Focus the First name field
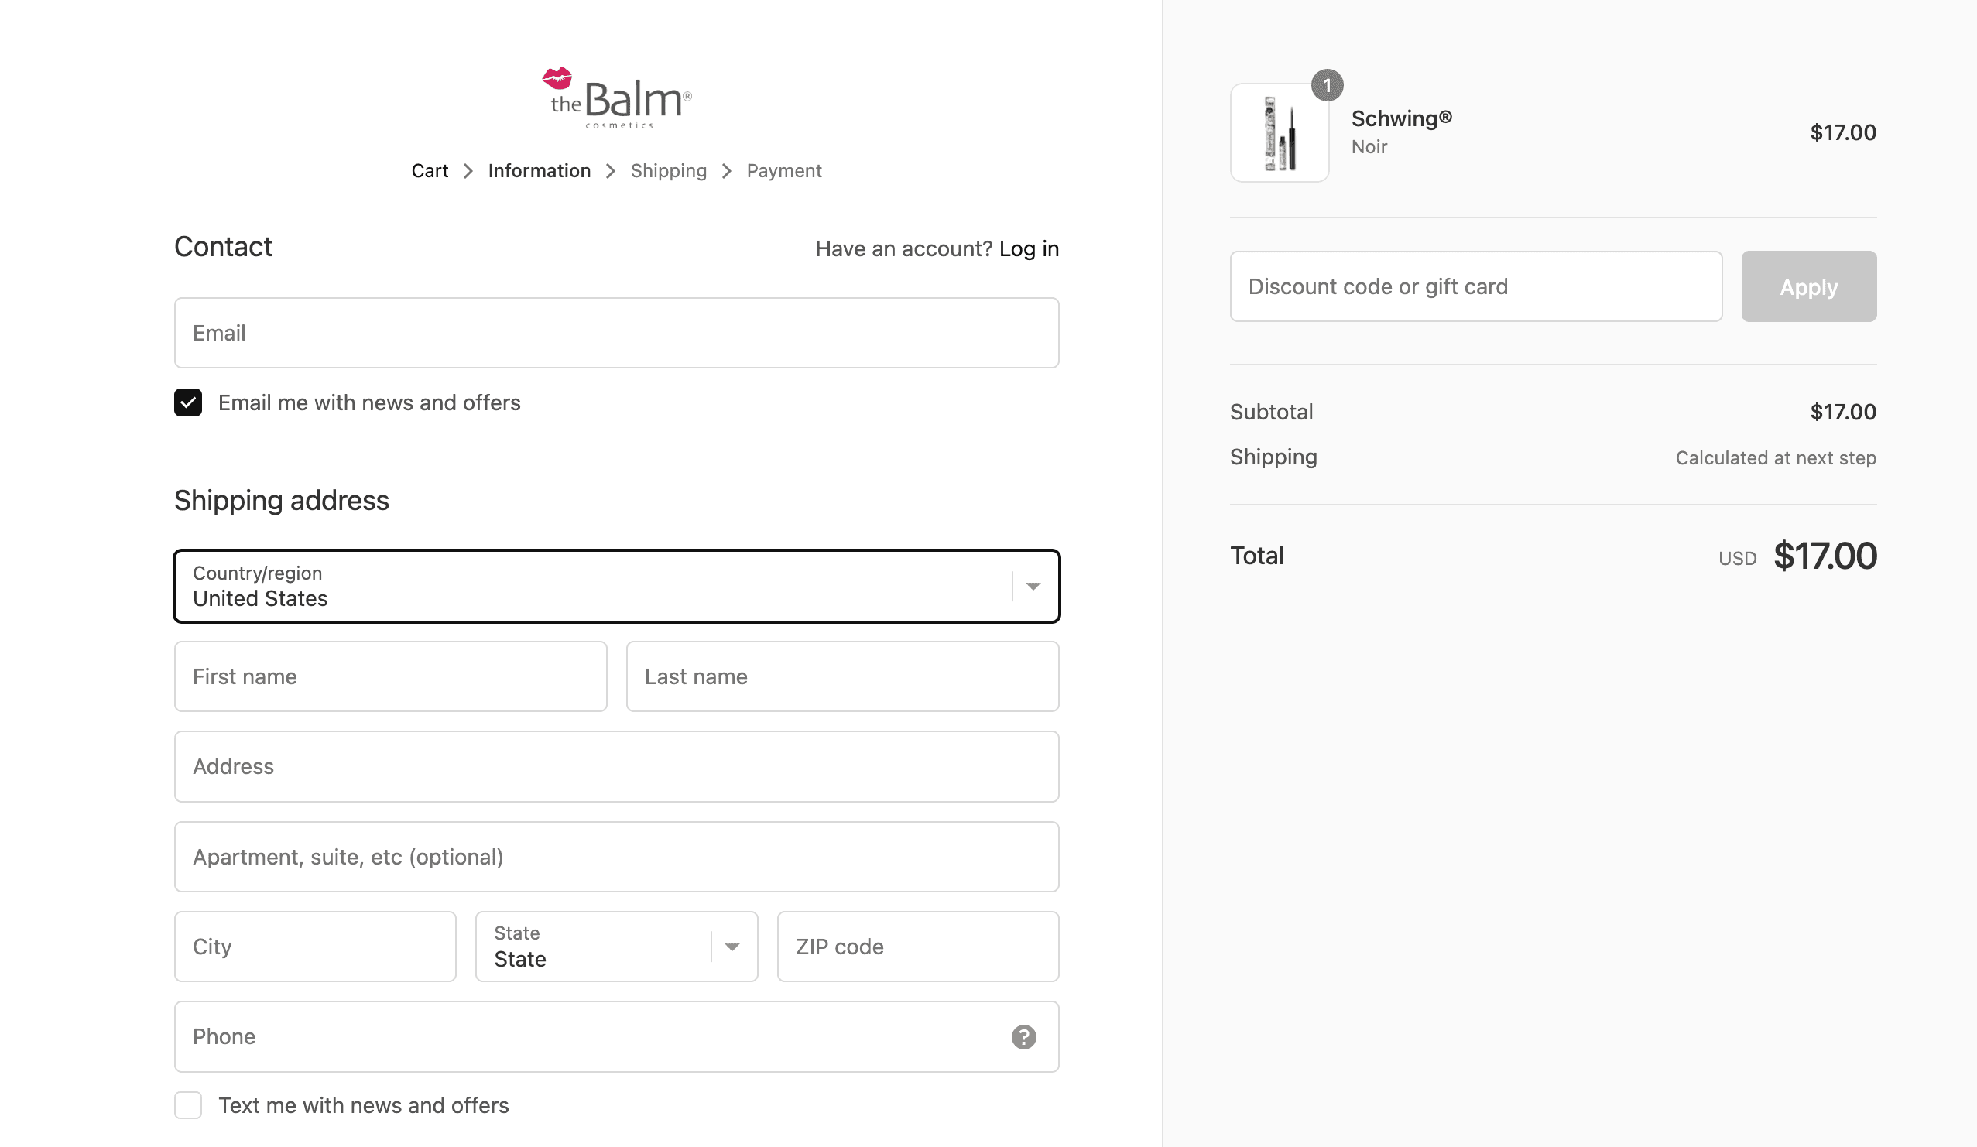This screenshot has width=1977, height=1147. (391, 676)
